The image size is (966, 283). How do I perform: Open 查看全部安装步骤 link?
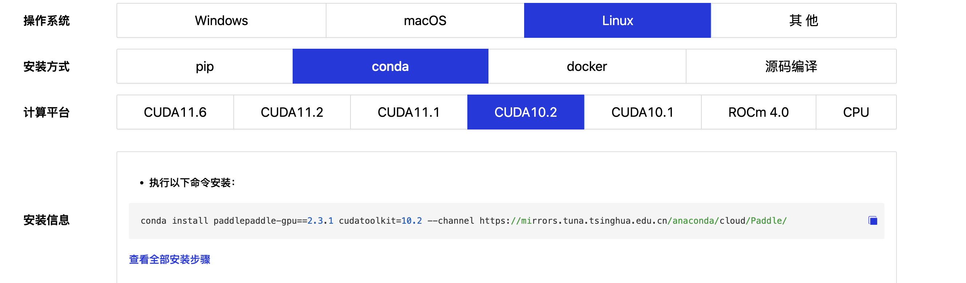(x=170, y=259)
